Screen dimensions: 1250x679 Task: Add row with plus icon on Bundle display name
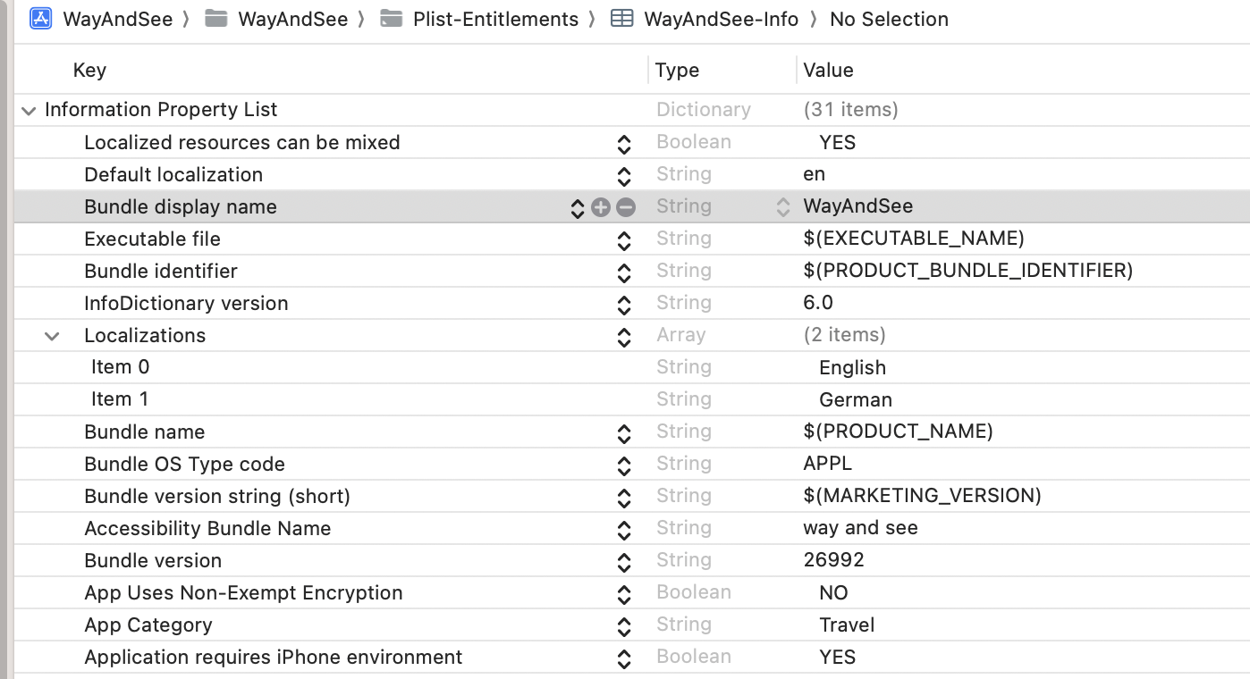point(601,207)
